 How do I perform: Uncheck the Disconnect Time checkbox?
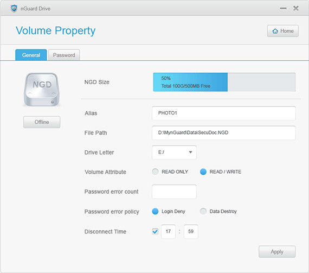click(x=155, y=231)
